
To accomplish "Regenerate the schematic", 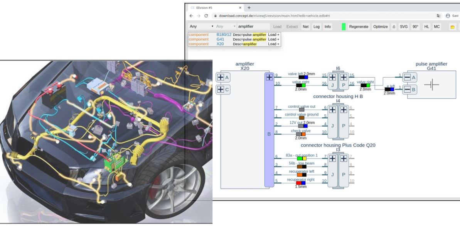I will point(359,27).
